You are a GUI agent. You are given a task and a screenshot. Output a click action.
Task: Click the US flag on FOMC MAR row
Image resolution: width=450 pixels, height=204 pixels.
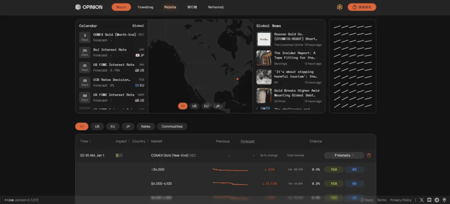tap(137, 101)
